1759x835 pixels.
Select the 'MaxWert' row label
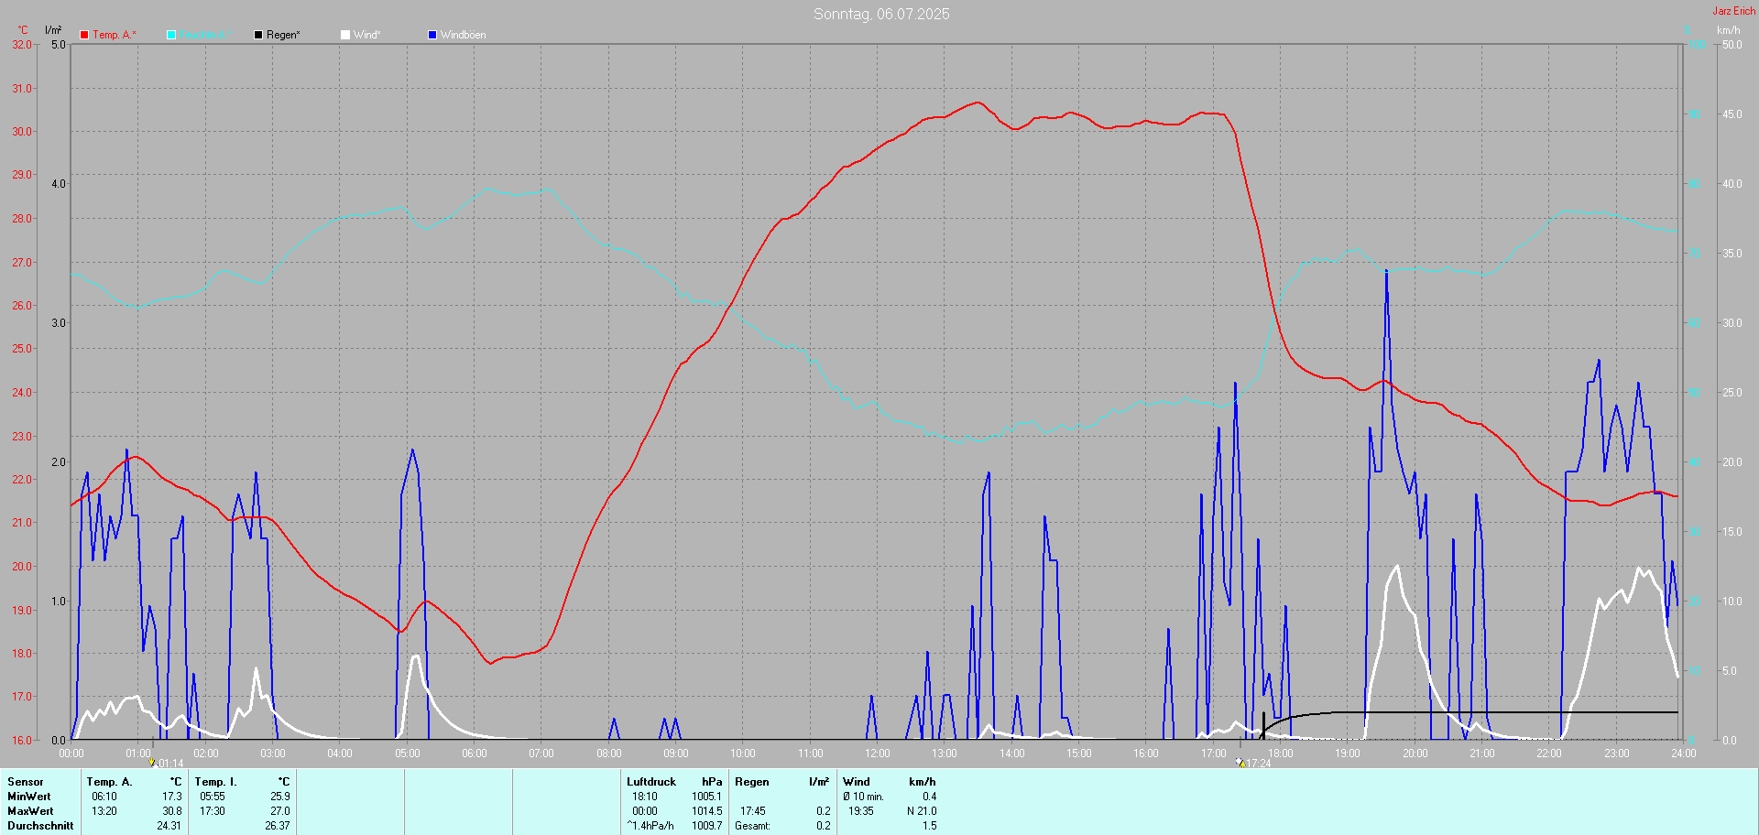click(30, 811)
